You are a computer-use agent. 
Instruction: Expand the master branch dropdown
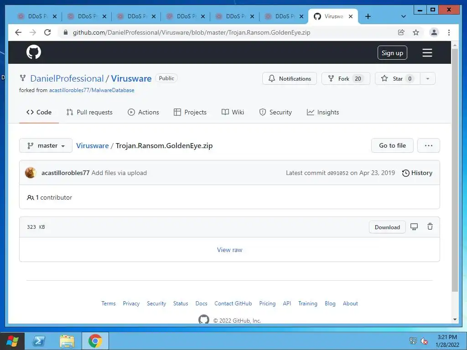(46, 145)
